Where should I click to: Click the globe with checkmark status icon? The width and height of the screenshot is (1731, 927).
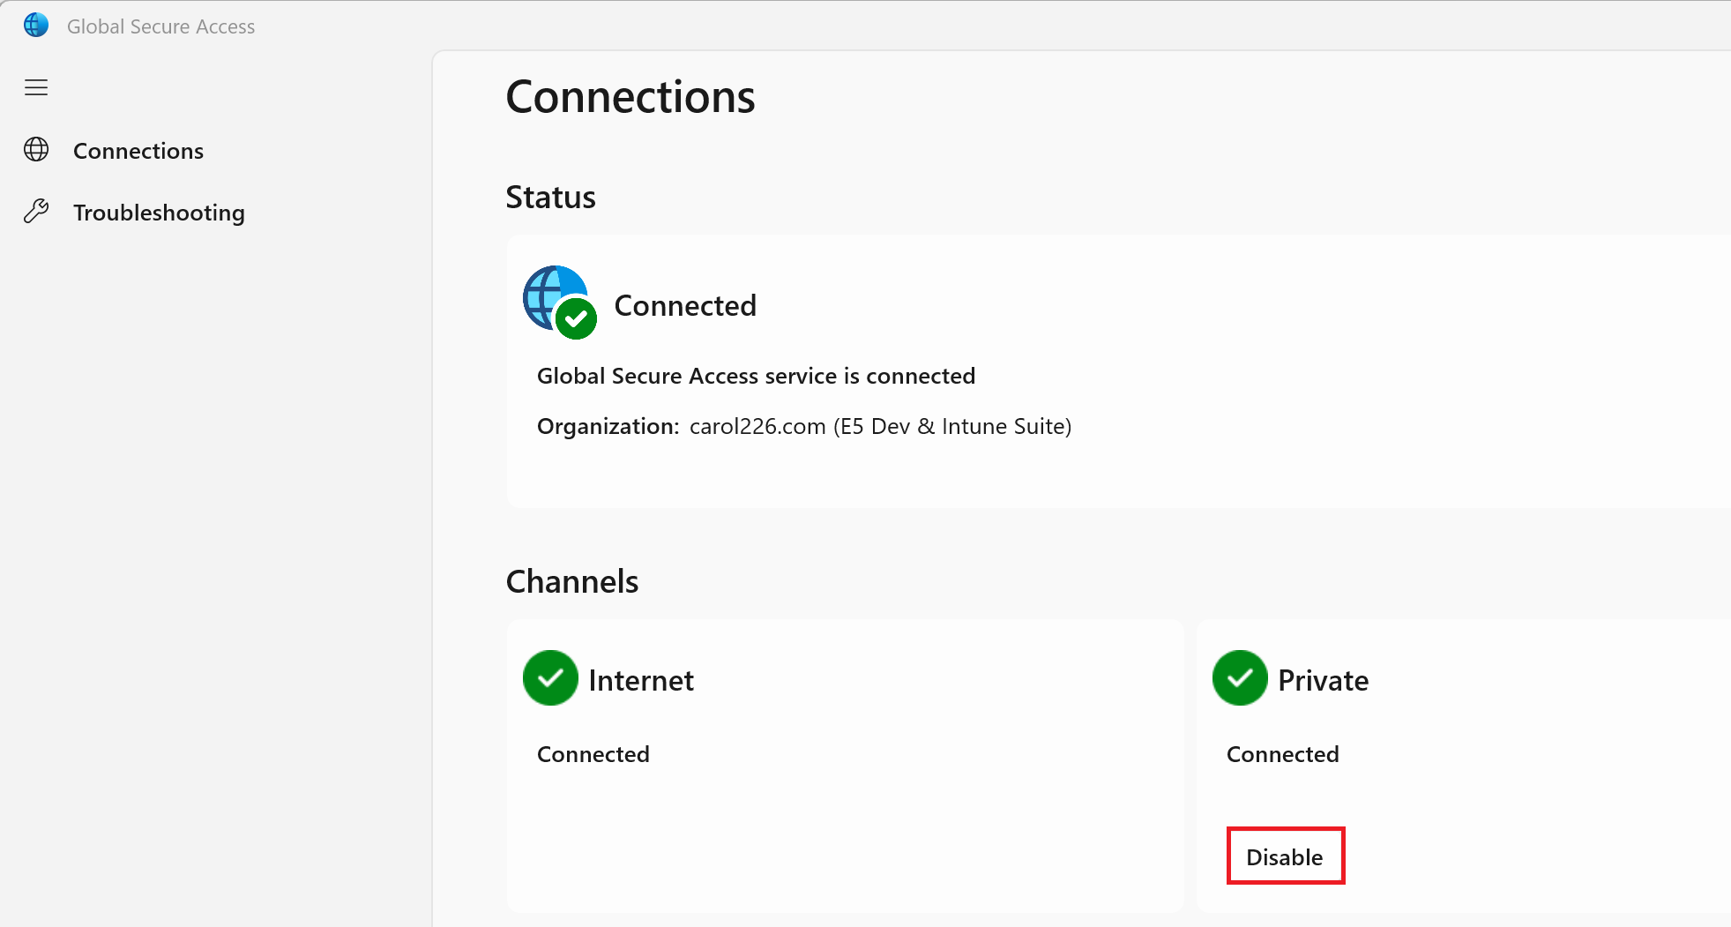tap(560, 303)
